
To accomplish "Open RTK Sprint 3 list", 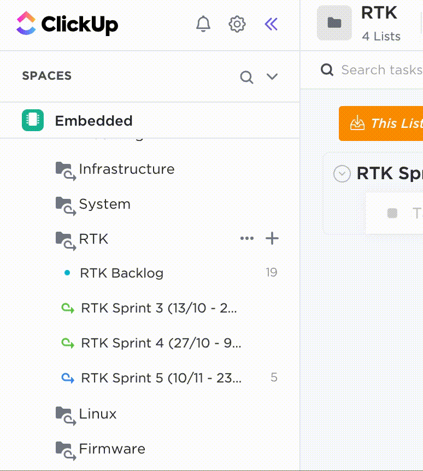I will click(x=159, y=308).
